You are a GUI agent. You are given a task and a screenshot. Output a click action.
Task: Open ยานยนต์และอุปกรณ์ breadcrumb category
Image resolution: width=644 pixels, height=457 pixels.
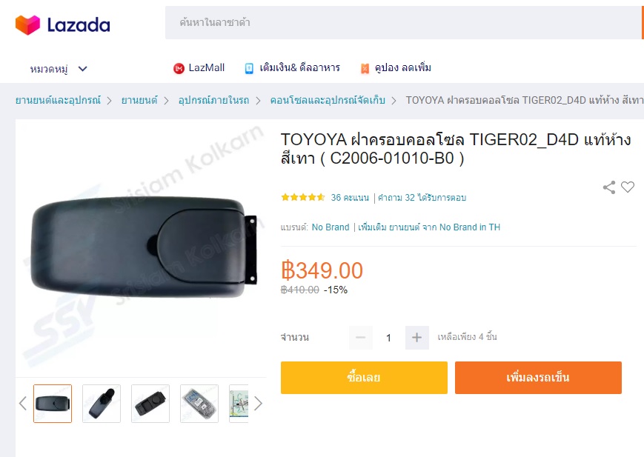pyautogui.click(x=58, y=100)
